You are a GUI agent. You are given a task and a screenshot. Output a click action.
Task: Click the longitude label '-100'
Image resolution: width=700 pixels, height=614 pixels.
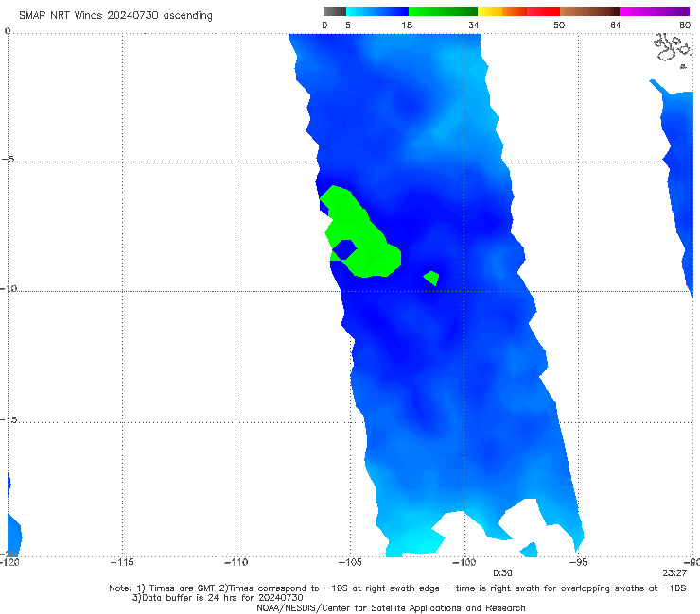[x=464, y=562]
